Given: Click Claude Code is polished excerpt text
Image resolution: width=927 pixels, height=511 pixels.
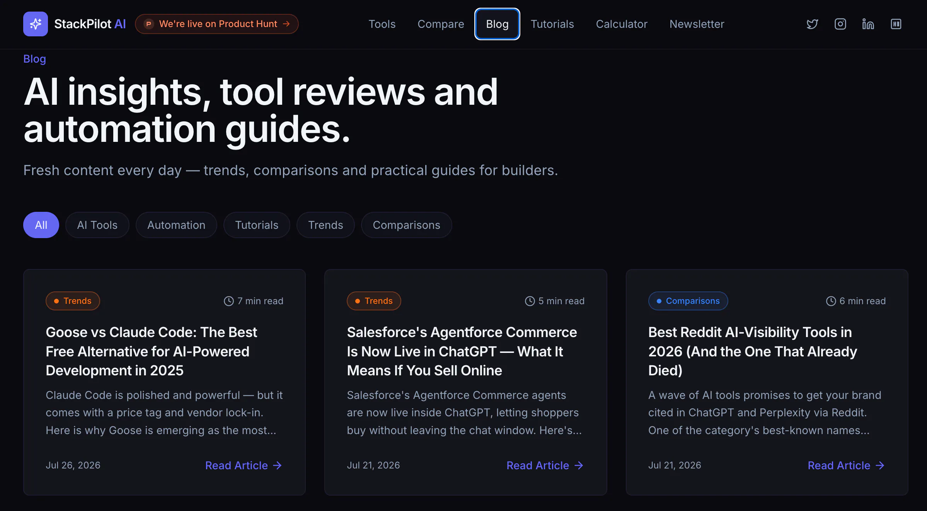Looking at the screenshot, I should 164,413.
